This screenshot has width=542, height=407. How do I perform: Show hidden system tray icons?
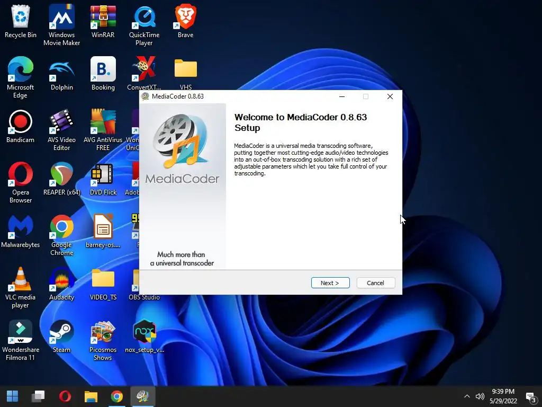coord(467,396)
